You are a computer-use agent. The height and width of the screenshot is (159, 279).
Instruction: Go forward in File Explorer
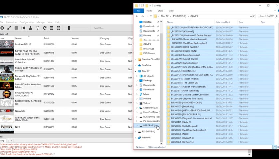pyautogui.click(x=143, y=16)
